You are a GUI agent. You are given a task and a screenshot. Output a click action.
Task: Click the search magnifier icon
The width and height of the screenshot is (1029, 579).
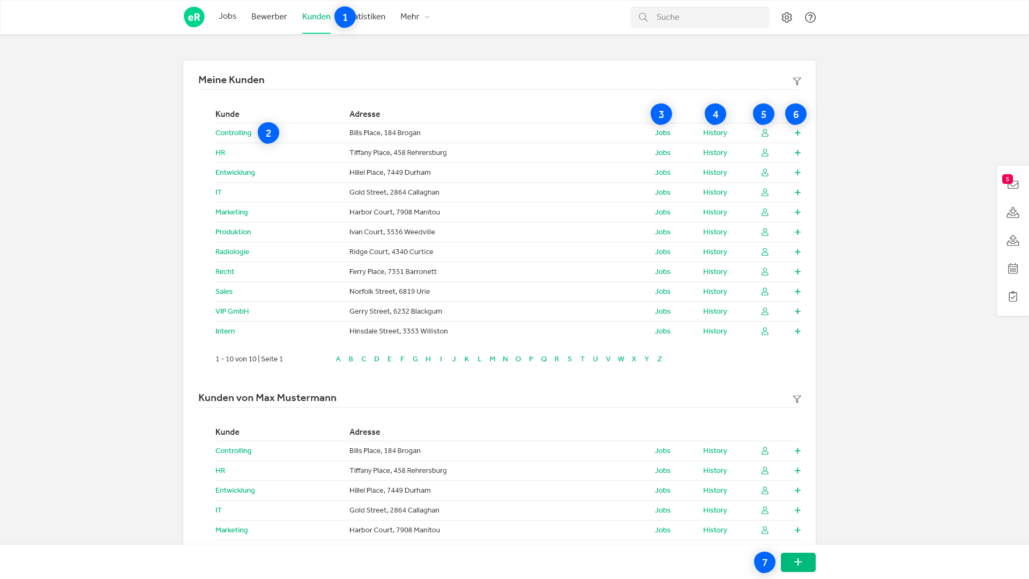(x=643, y=17)
